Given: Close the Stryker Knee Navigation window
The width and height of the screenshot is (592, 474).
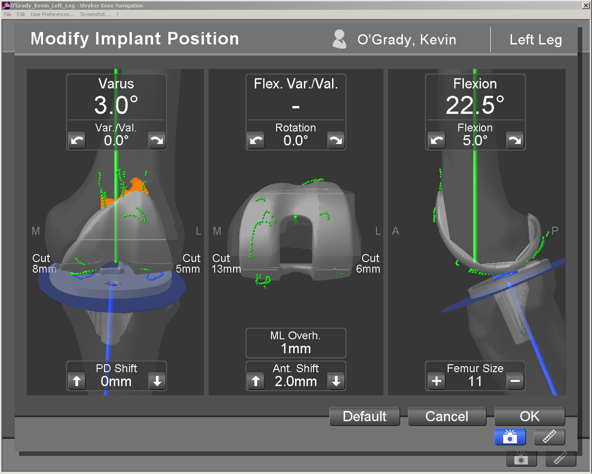Looking at the screenshot, I should 586,5.
